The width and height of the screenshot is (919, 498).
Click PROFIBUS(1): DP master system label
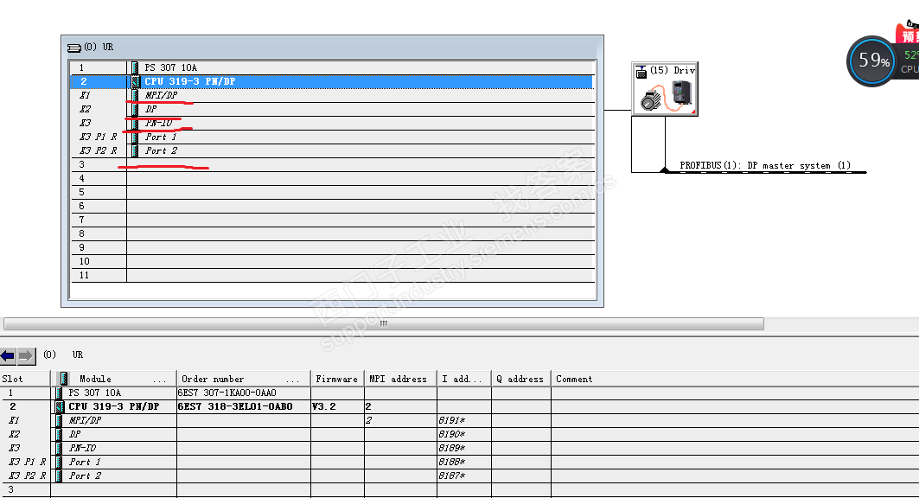pyautogui.click(x=765, y=165)
